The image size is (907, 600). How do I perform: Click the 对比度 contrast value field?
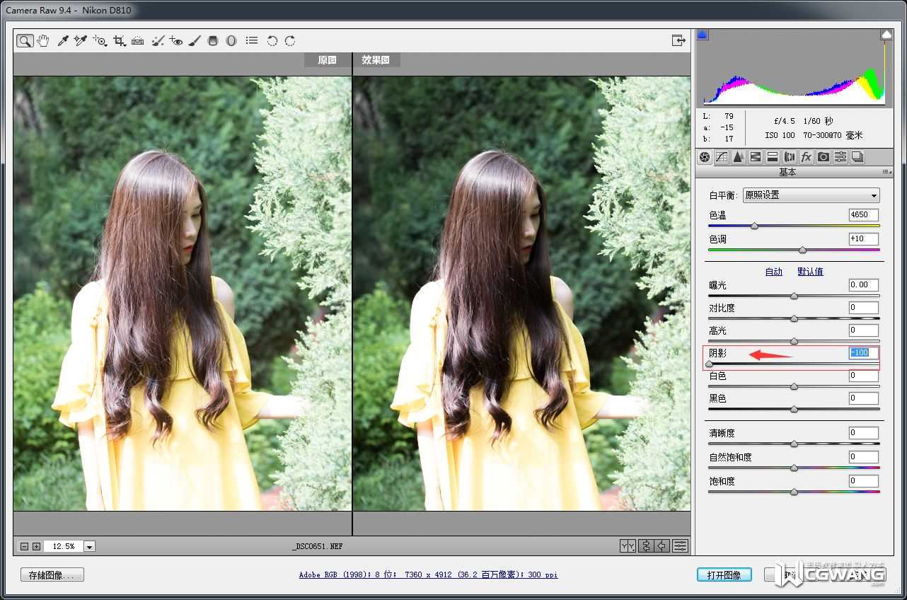[x=864, y=307]
